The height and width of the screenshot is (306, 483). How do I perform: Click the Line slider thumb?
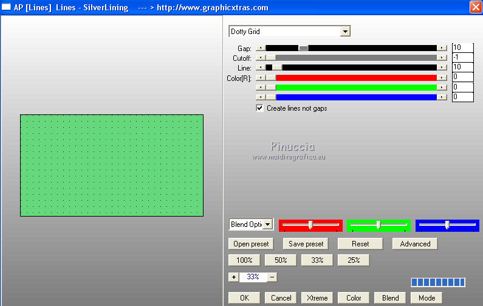coord(277,68)
